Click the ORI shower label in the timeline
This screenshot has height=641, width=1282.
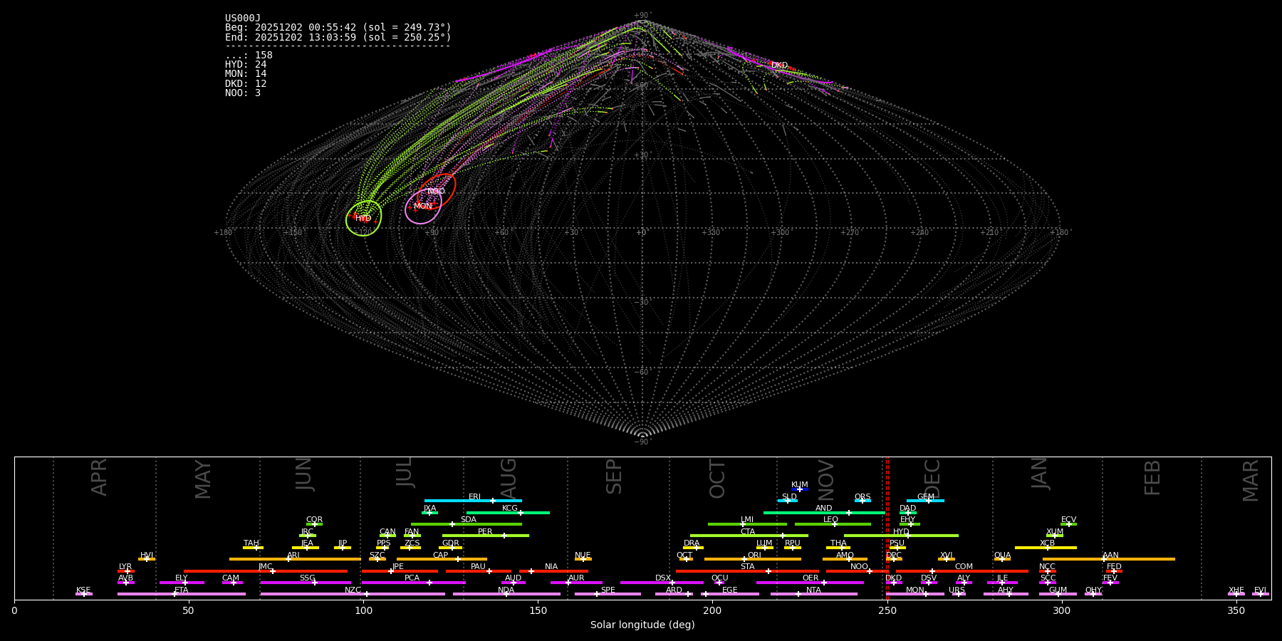click(754, 556)
